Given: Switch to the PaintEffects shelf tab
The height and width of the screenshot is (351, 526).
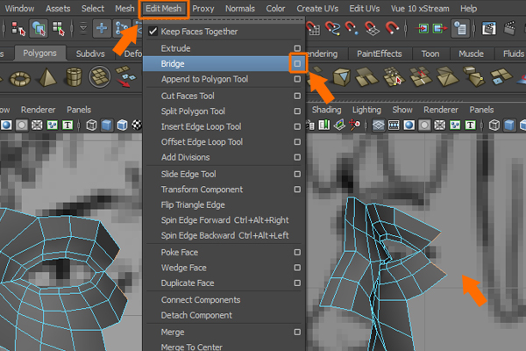Looking at the screenshot, I should pos(379,54).
